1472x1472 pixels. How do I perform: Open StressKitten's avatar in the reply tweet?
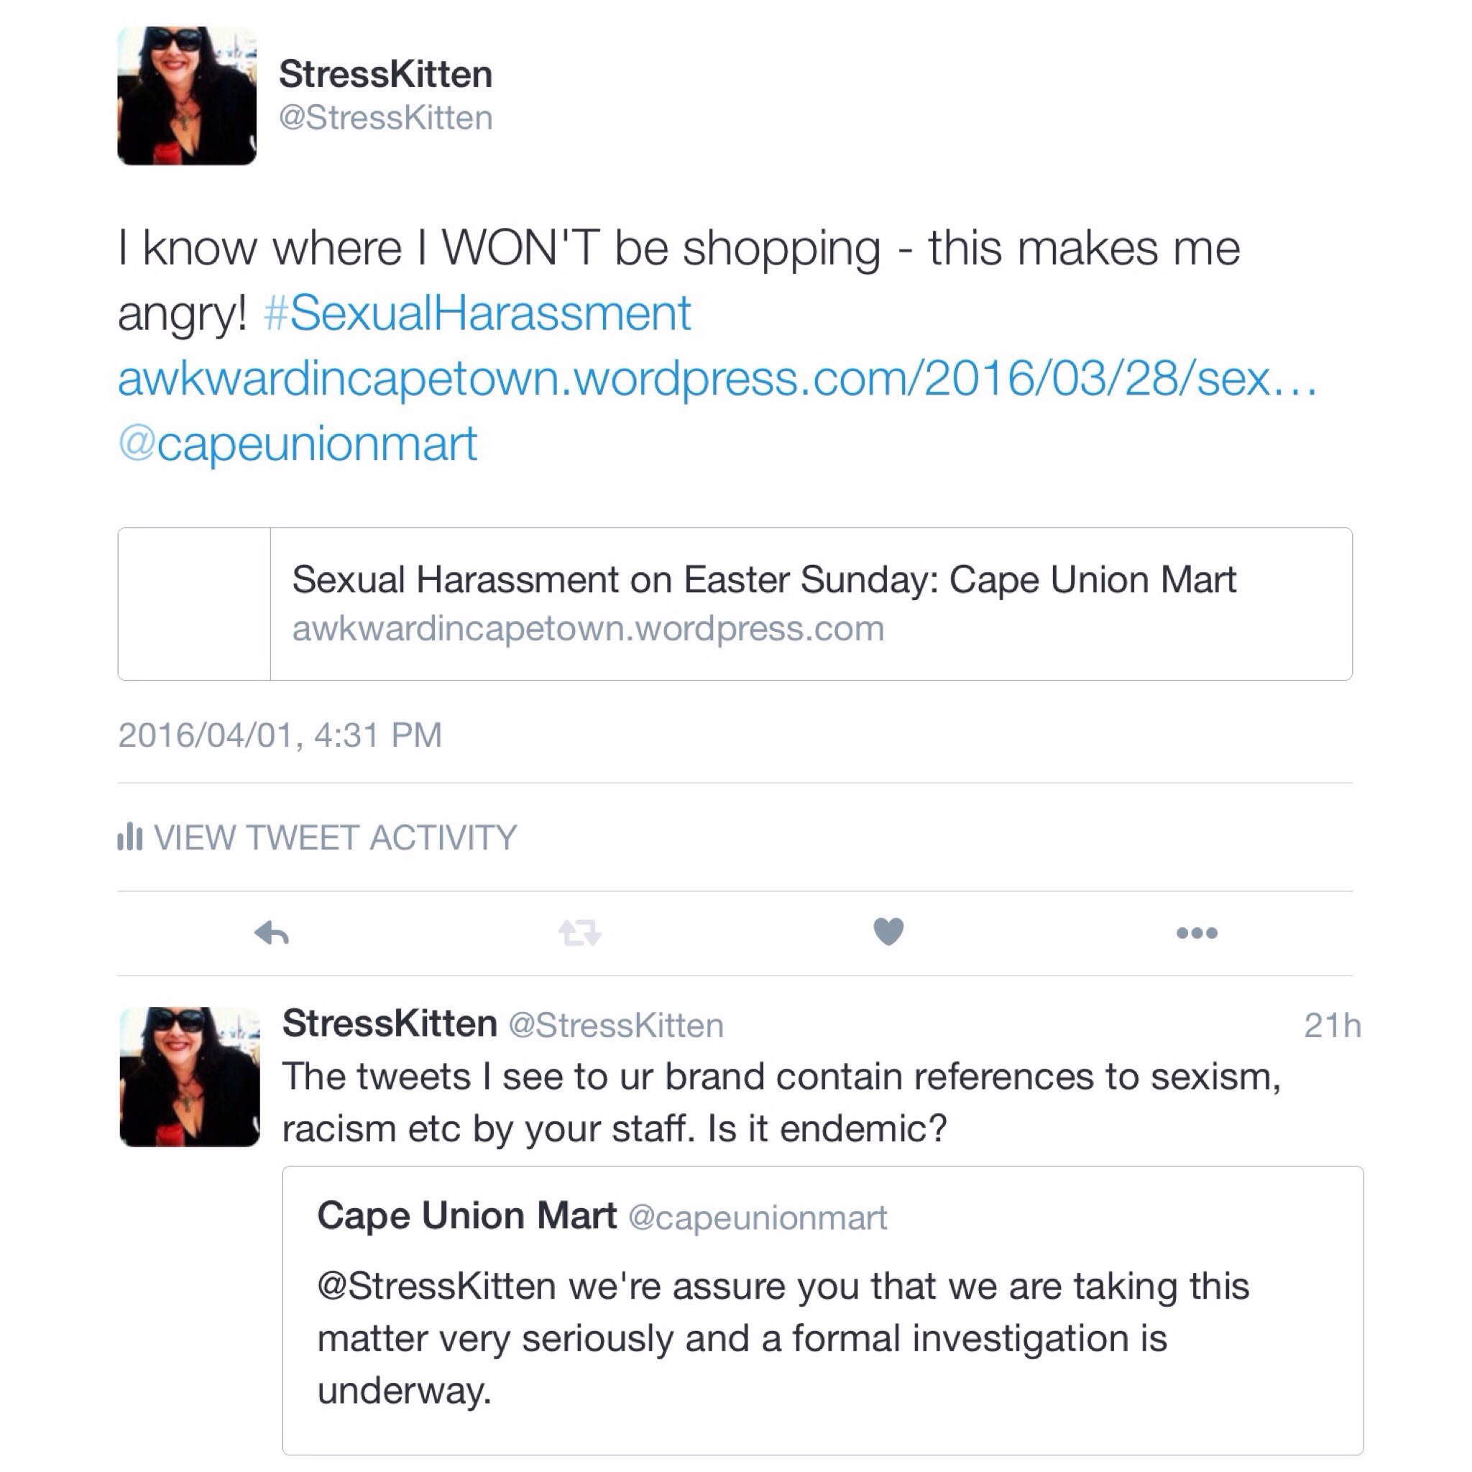coord(190,1077)
